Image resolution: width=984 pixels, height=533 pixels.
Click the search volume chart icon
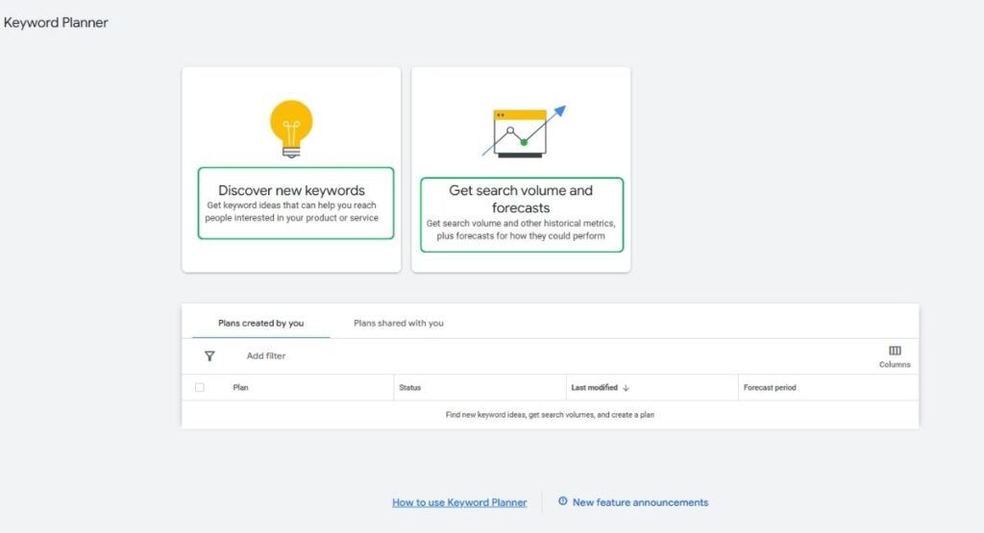pyautogui.click(x=524, y=132)
